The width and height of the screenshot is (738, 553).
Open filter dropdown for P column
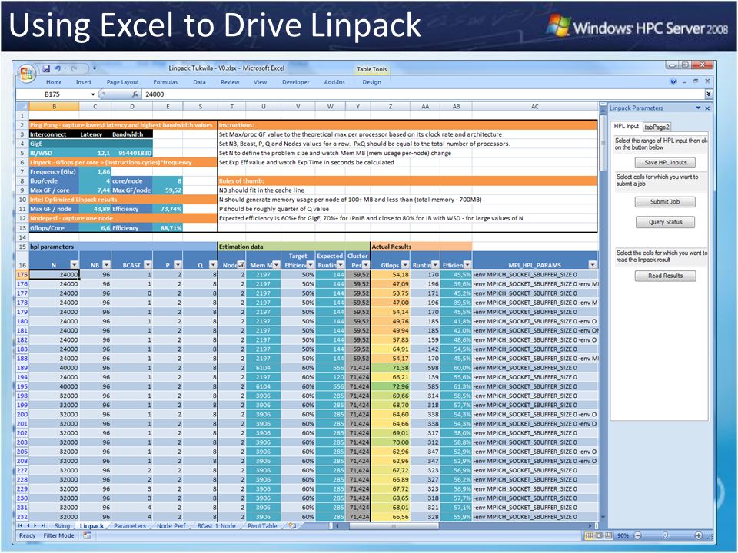coord(178,265)
